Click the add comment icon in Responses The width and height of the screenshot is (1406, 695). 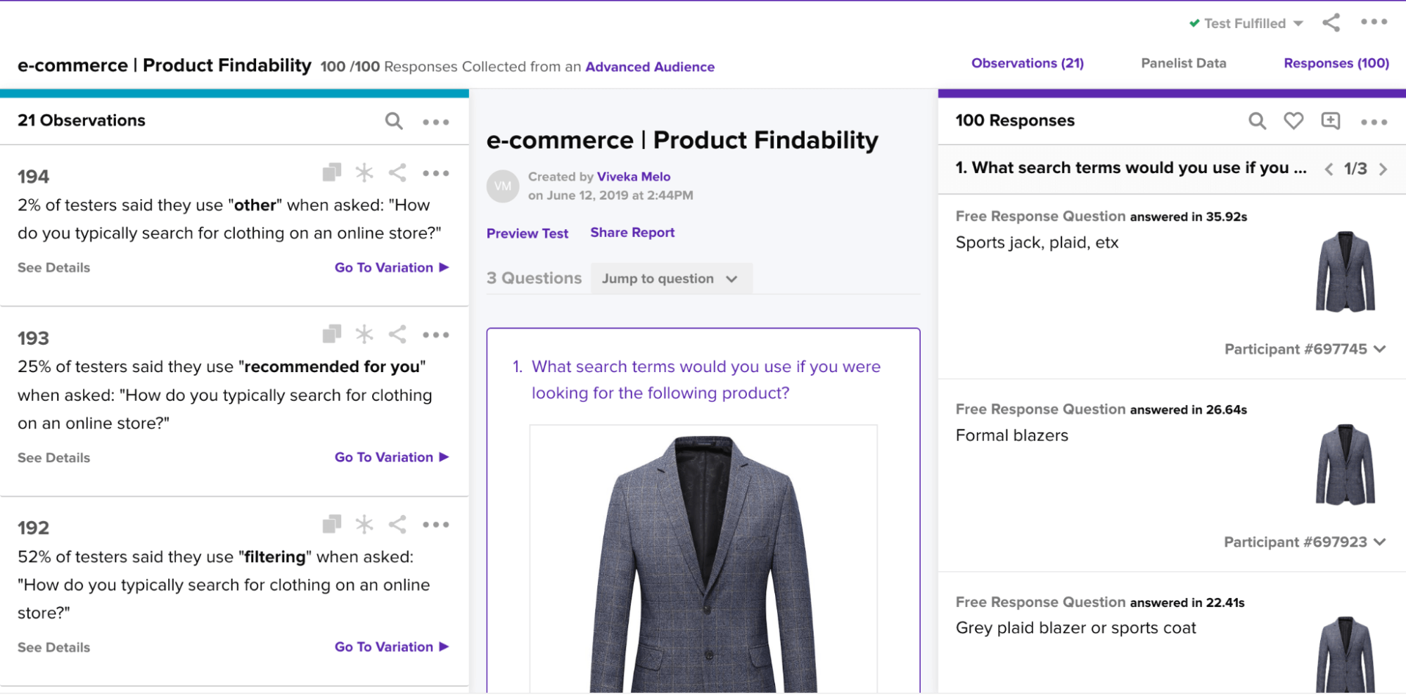click(x=1330, y=121)
